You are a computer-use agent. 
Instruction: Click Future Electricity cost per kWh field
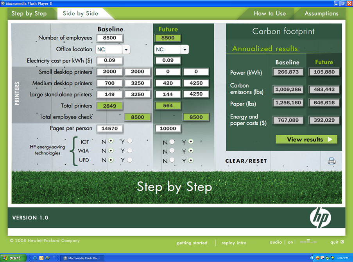[x=168, y=60]
